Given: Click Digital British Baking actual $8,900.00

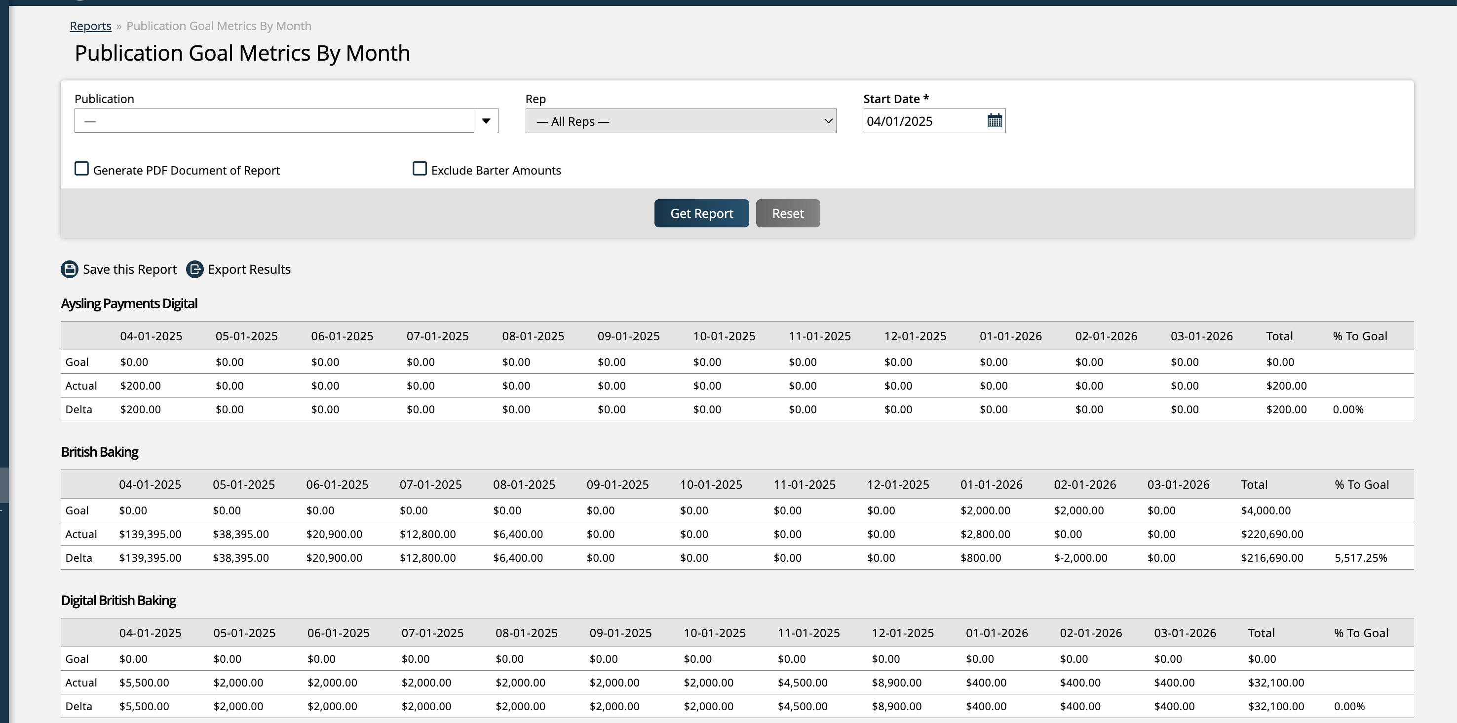Looking at the screenshot, I should 896,683.
